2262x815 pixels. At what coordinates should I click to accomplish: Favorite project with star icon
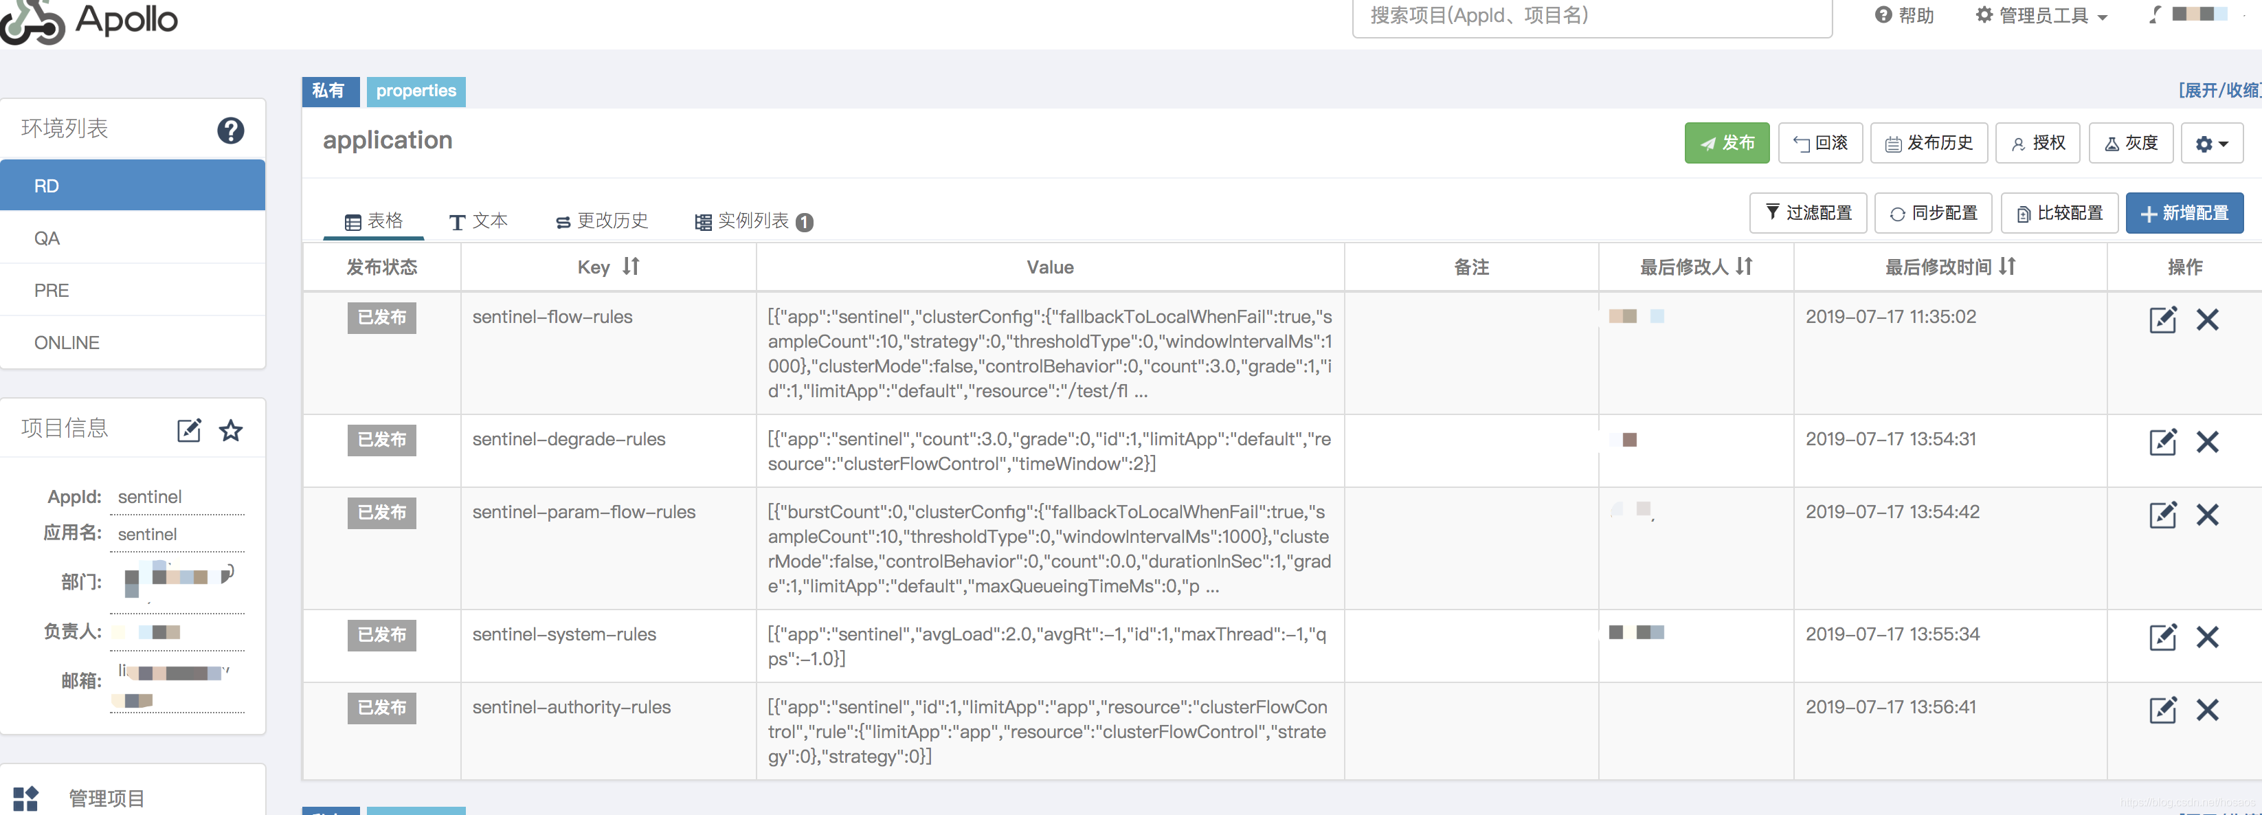(x=231, y=430)
